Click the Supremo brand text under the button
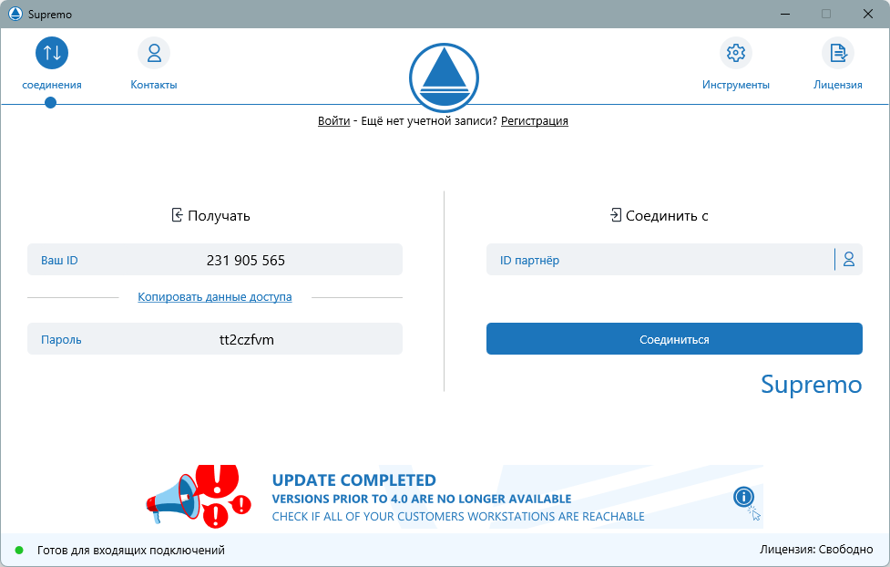Viewport: 890px width, 567px height. [811, 386]
